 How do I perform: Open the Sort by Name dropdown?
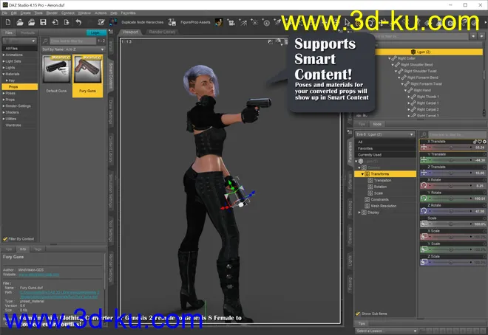(x=72, y=48)
